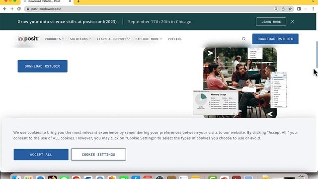Open the PRICING page
Viewport: 318px width, 179px height.
(x=174, y=39)
